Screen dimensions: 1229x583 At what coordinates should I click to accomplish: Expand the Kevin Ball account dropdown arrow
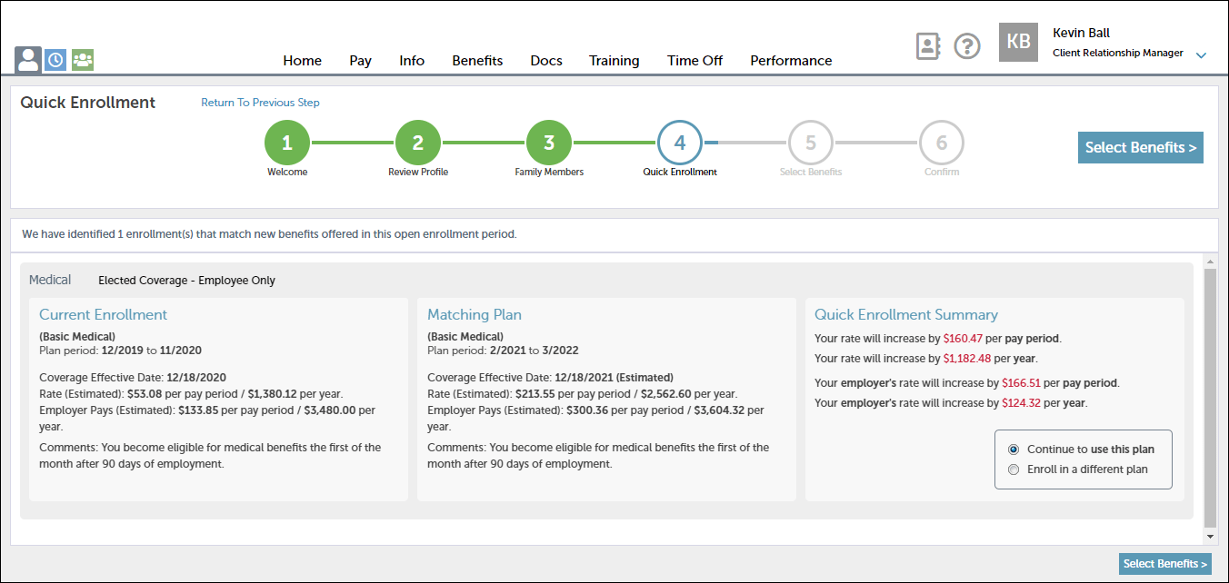coord(1201,55)
